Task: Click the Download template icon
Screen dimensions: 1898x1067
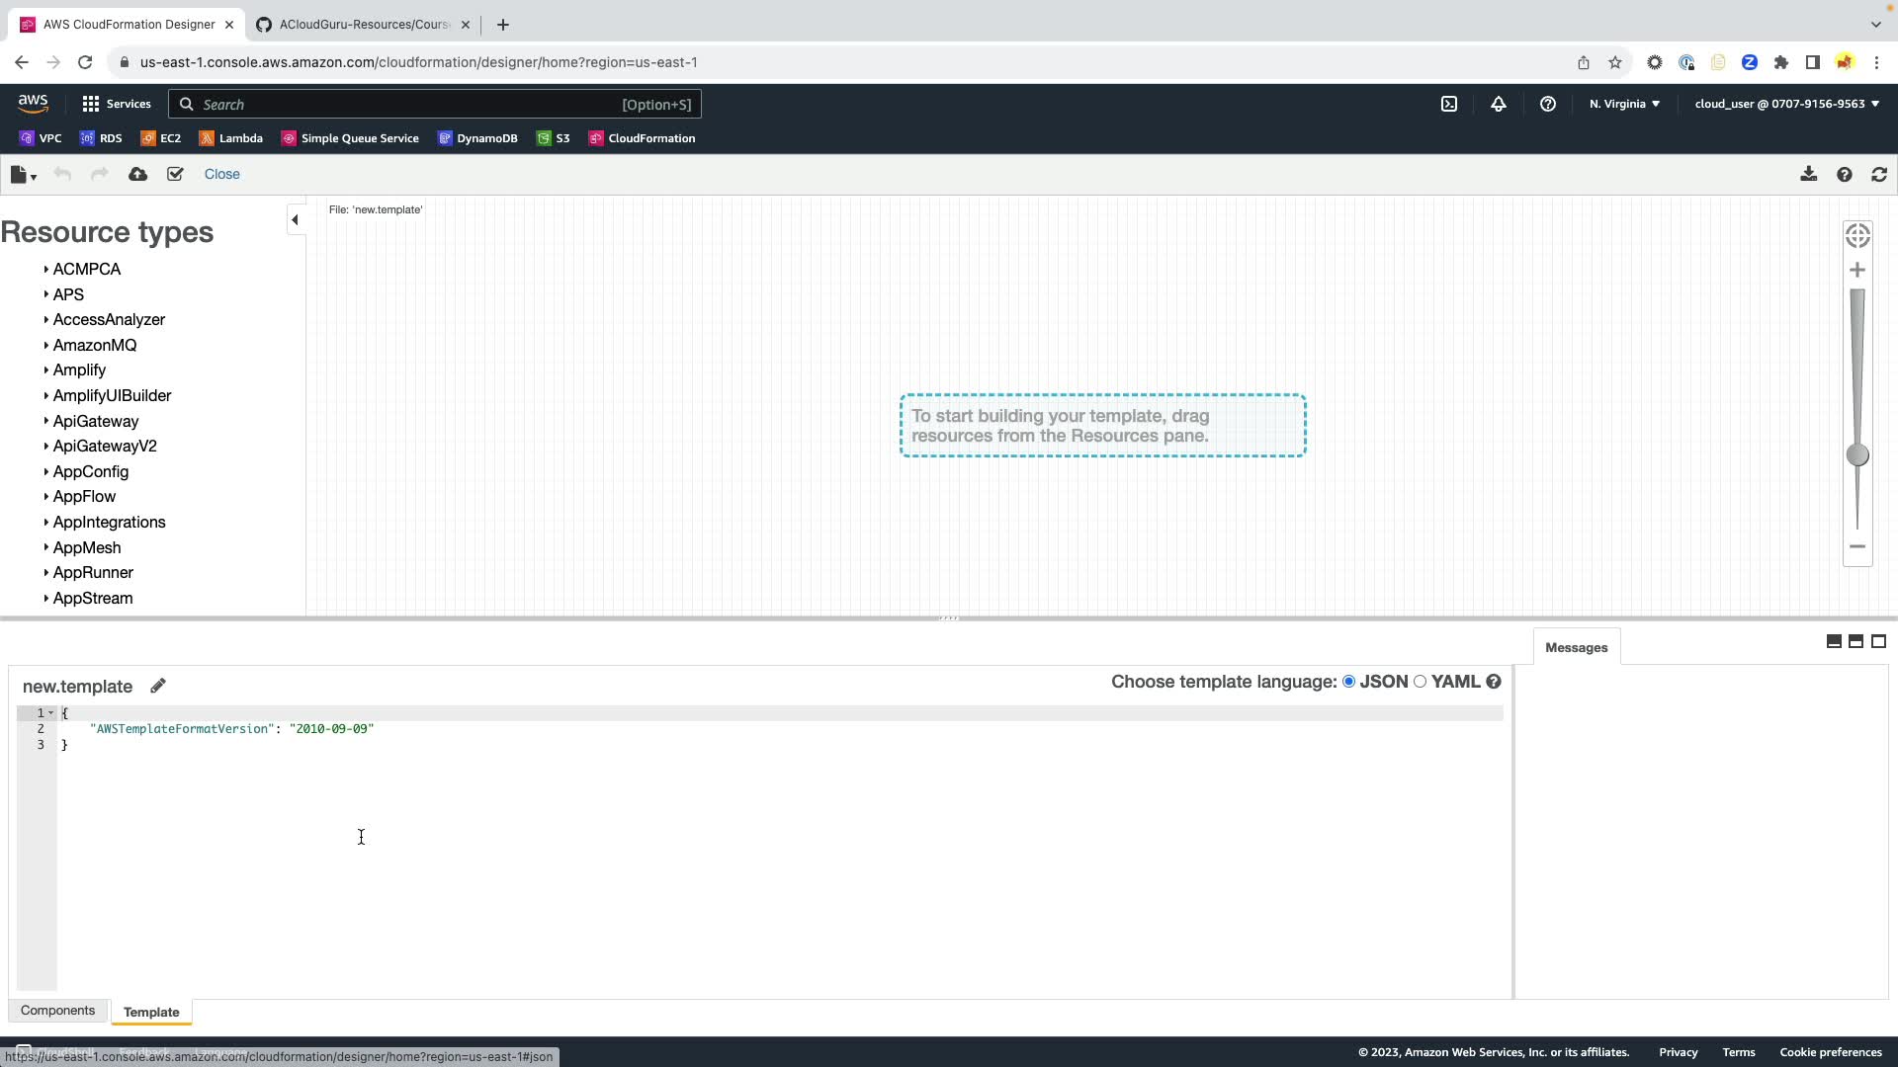Action: pos(1808,174)
